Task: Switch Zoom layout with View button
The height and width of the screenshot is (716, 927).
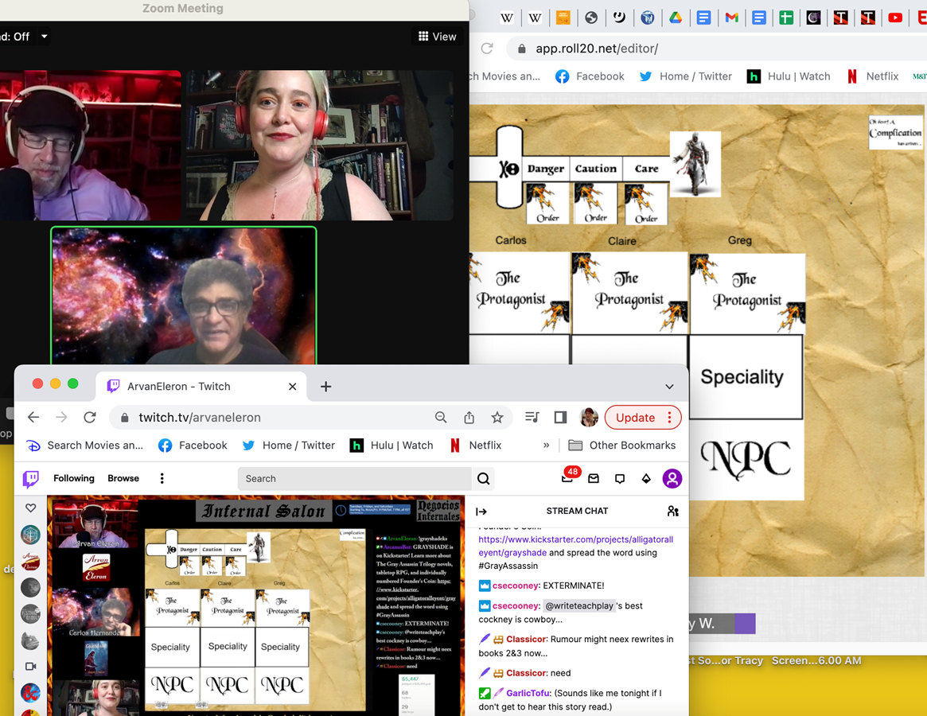Action: (x=437, y=37)
